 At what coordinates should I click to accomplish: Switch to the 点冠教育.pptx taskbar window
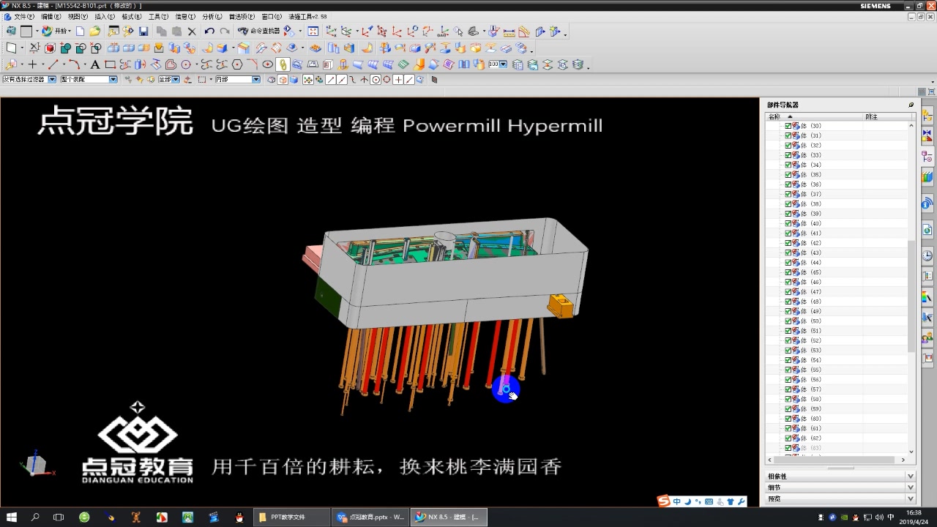(x=371, y=517)
